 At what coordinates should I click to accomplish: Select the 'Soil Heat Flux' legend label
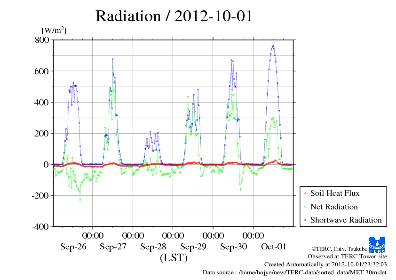[335, 193]
